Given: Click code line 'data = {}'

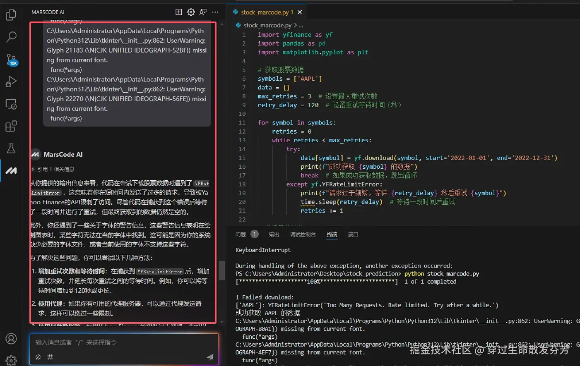Looking at the screenshot, I should [274, 87].
